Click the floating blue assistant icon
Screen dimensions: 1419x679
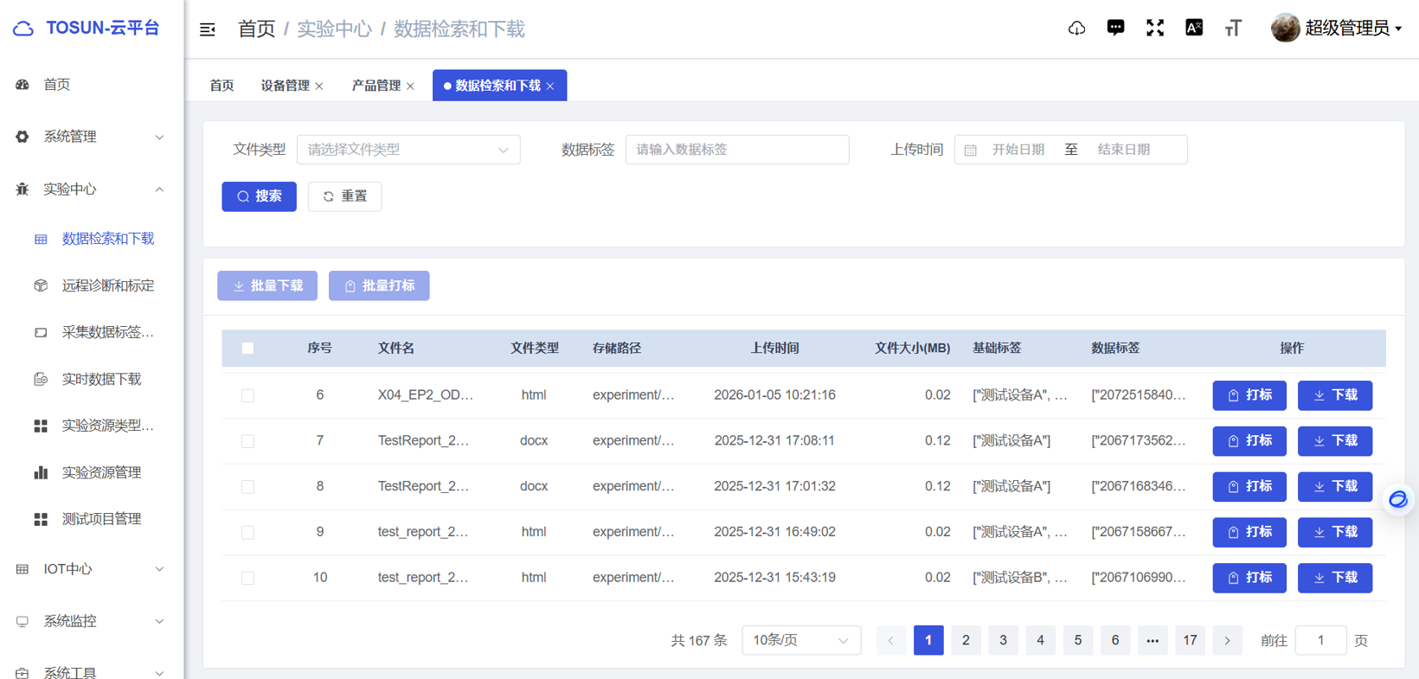pyautogui.click(x=1397, y=500)
